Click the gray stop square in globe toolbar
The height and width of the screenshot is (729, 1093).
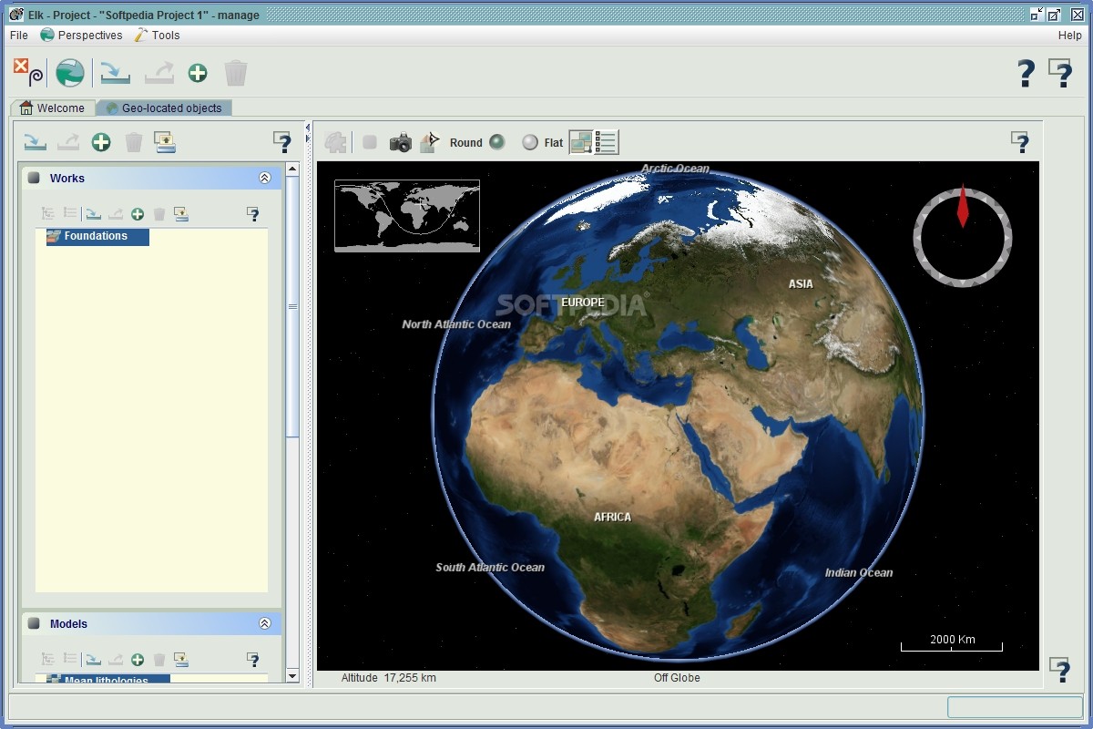pyautogui.click(x=370, y=142)
